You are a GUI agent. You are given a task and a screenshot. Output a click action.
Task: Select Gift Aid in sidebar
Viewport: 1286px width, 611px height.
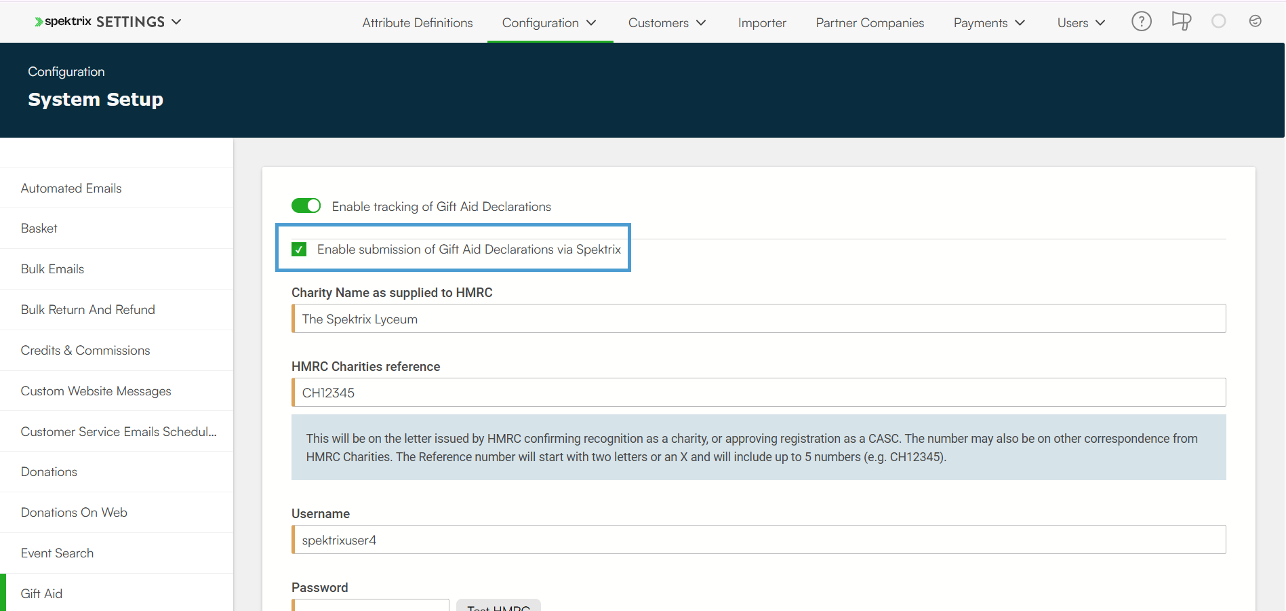(117, 593)
